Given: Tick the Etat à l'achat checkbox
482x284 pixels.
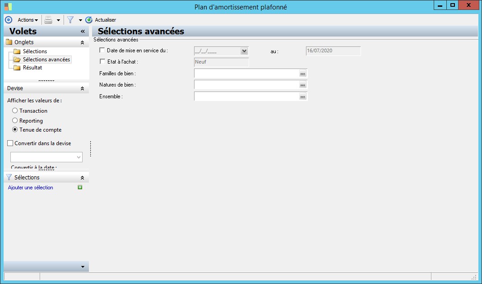Looking at the screenshot, I should (x=102, y=61).
